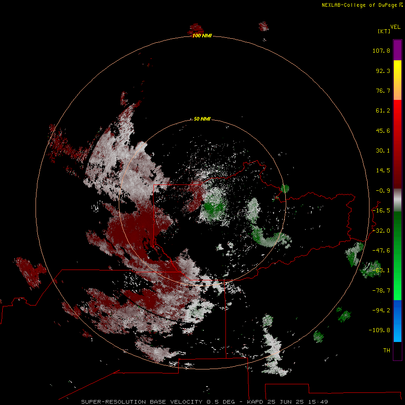The width and height of the screenshot is (405, 405).
Task: Click the VEL legend title
Action: [395, 27]
